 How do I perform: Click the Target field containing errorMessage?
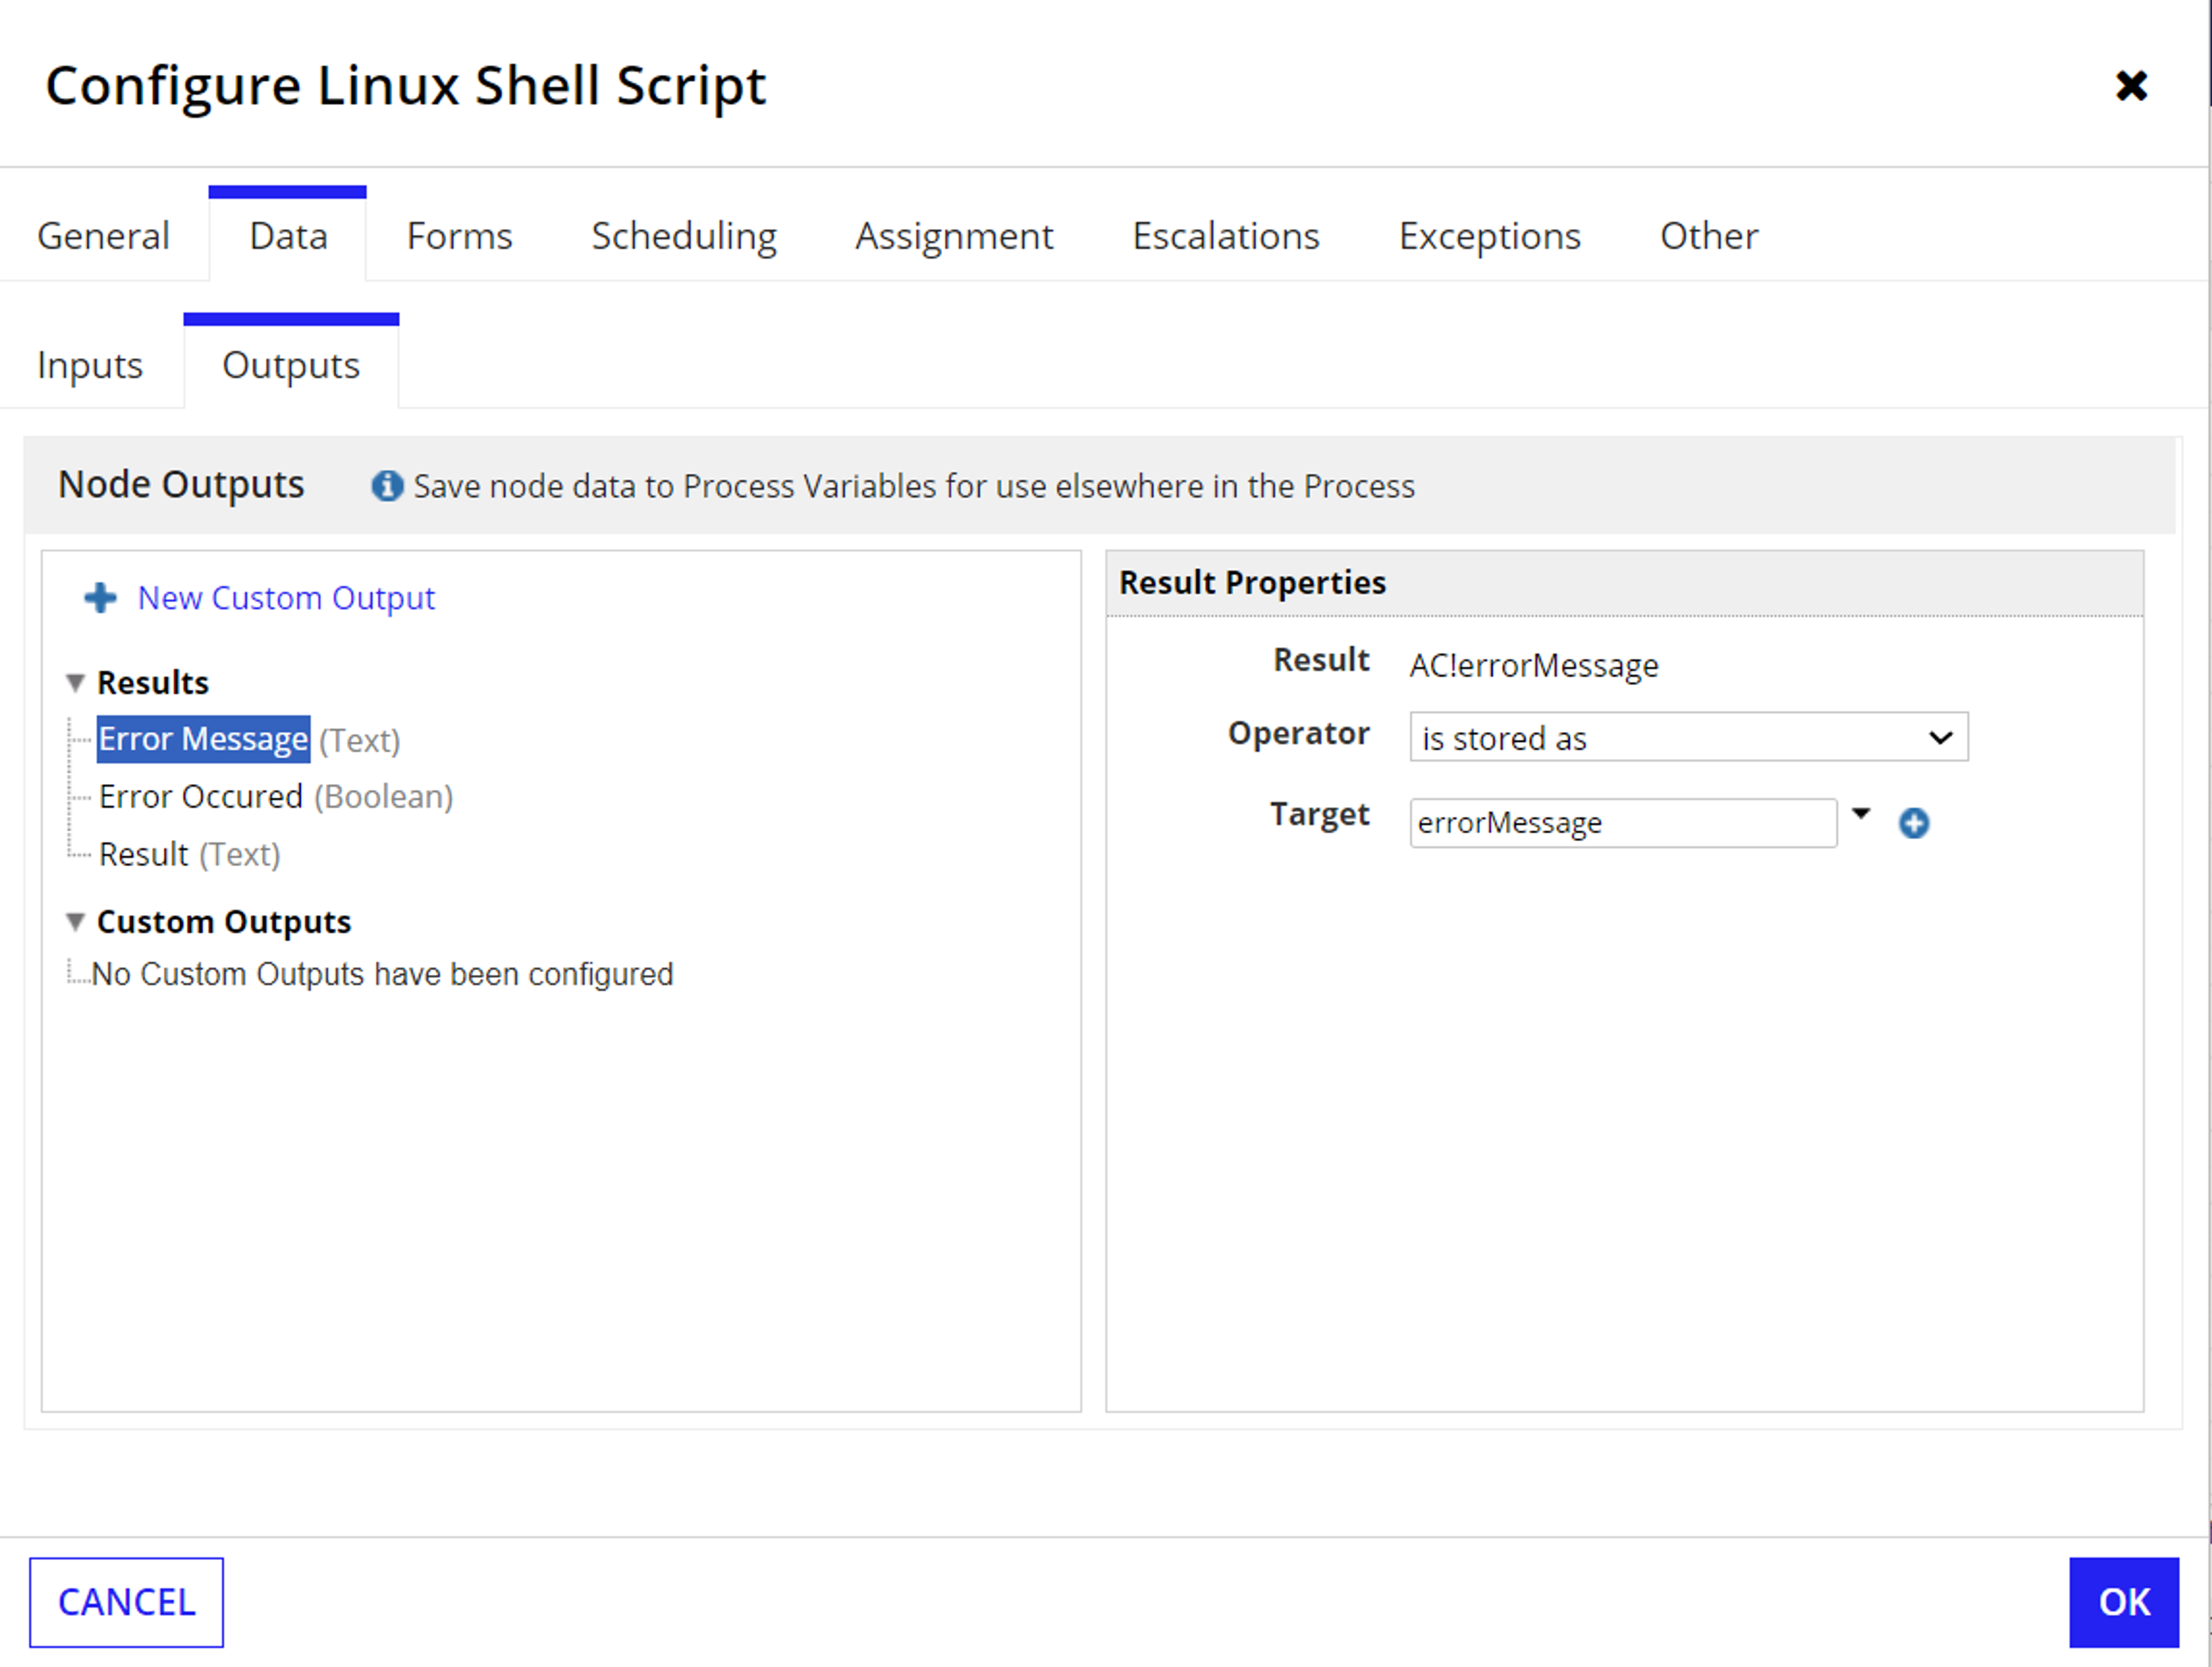point(1623,823)
